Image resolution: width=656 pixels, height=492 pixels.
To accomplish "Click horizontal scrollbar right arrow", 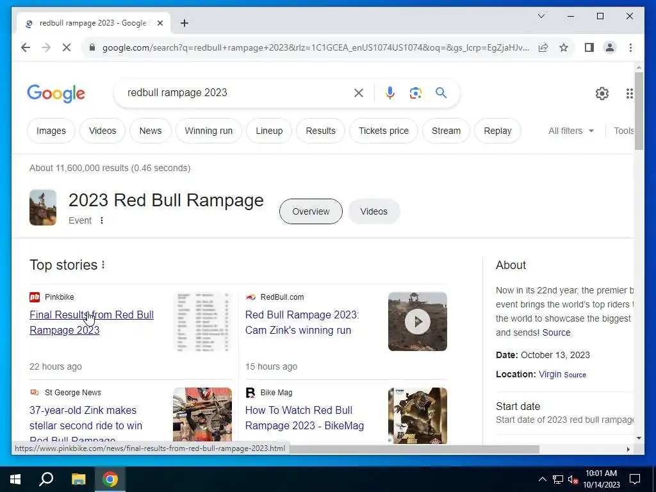I will click(628, 449).
